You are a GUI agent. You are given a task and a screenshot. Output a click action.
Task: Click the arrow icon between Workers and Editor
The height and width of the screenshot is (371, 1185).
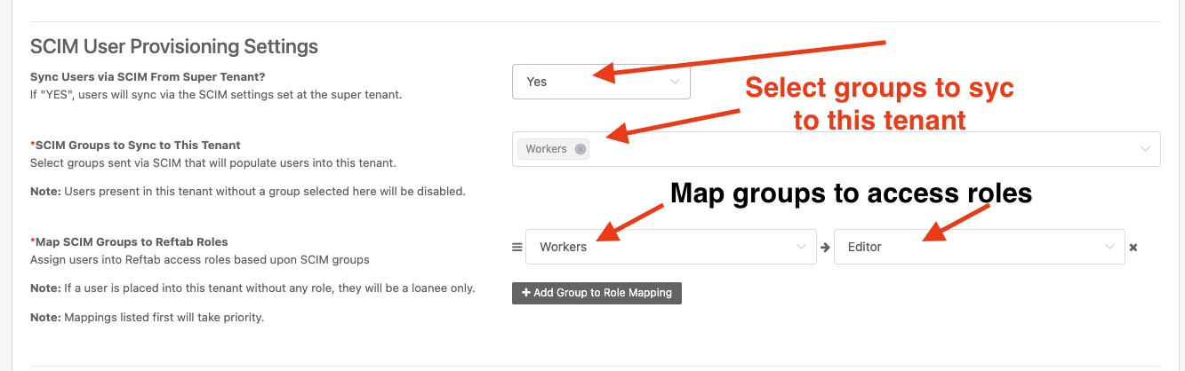[x=825, y=248]
